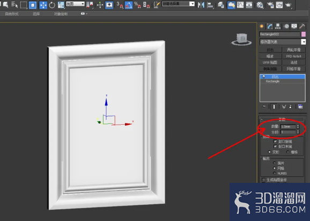Click the Render Production teapot icon
Image resolution: width=310 pixels, height=221 pixels.
[x=289, y=5]
